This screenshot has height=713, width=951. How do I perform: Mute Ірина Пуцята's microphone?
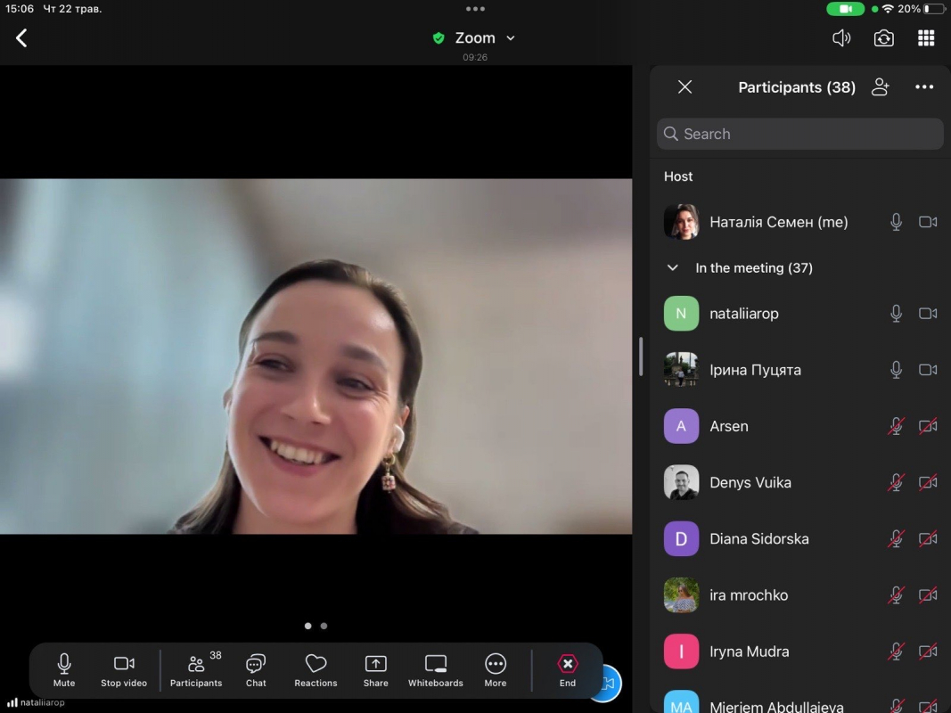[896, 370]
